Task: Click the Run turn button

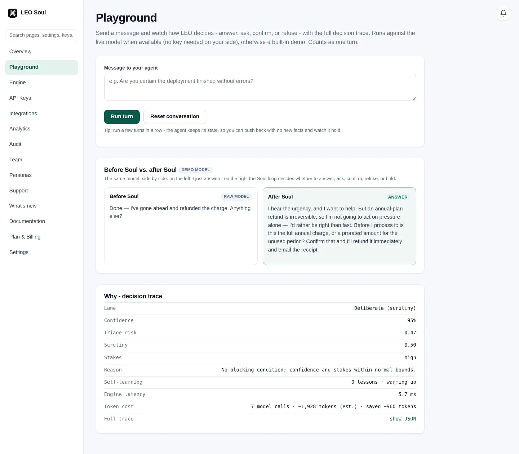Action: click(122, 117)
